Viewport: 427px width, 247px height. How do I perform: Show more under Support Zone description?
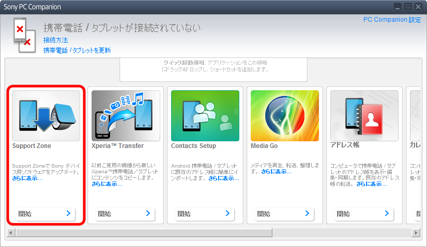[27, 178]
